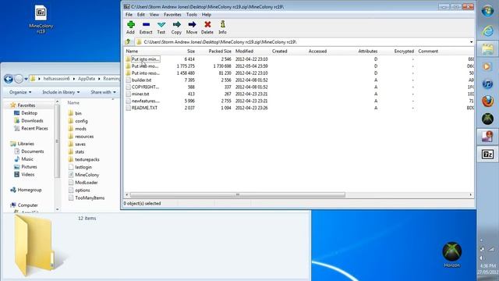
Task: Open the Tools menu
Action: click(x=192, y=15)
